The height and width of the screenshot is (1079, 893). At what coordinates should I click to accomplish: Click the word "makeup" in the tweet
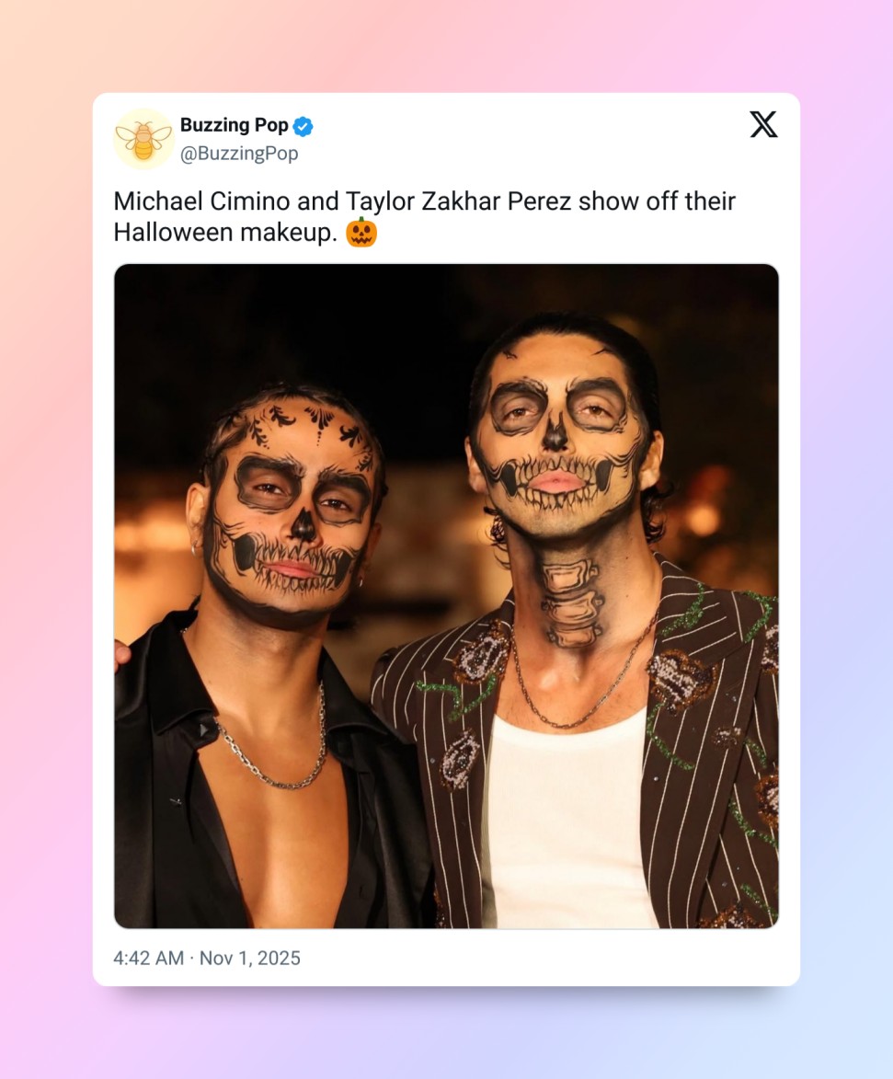[287, 233]
